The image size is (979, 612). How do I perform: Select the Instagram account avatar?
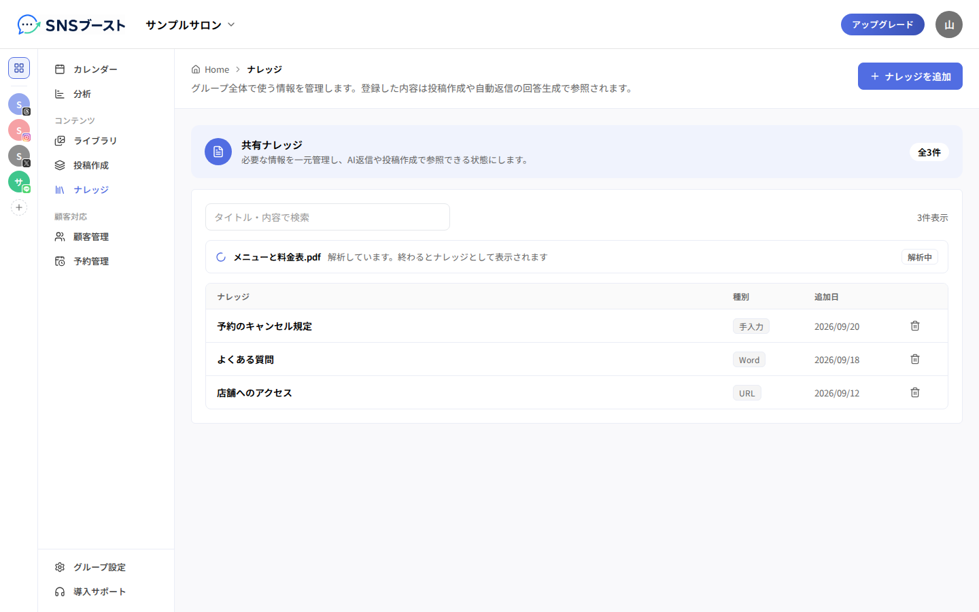pyautogui.click(x=19, y=130)
